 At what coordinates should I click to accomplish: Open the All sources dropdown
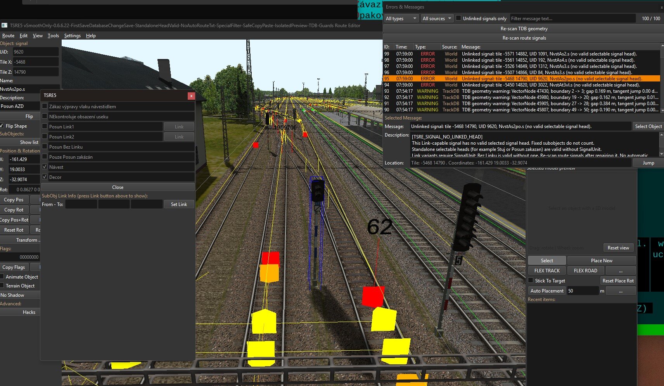point(437,18)
